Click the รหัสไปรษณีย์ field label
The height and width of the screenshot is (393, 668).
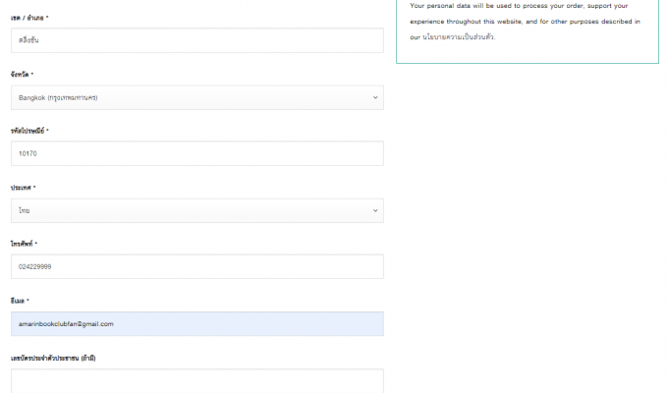(x=29, y=130)
